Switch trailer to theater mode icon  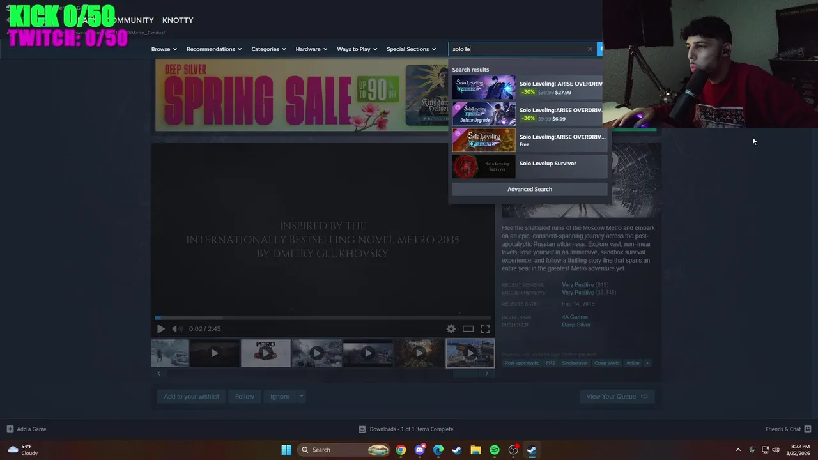coord(468,328)
